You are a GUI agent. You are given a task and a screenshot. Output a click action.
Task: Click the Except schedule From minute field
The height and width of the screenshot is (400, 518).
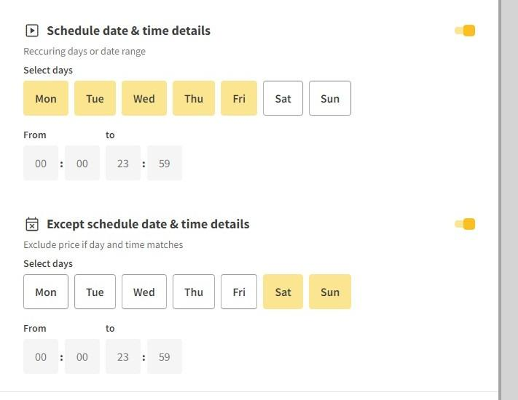82,357
